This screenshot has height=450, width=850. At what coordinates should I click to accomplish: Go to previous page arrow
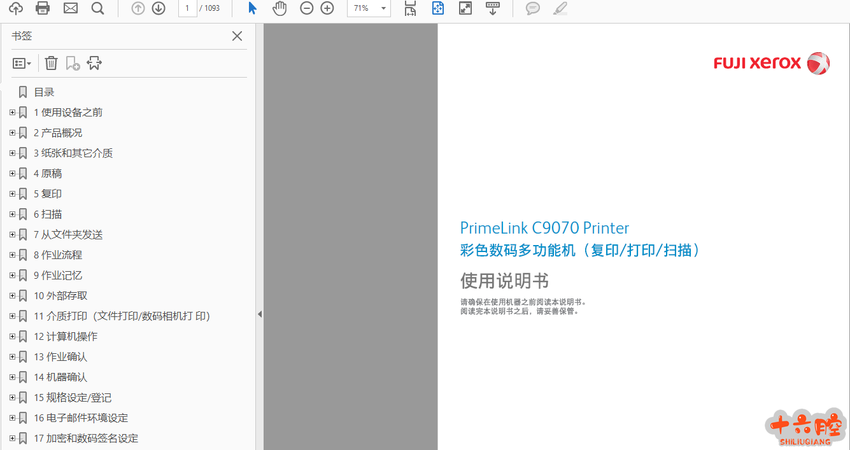click(x=138, y=8)
